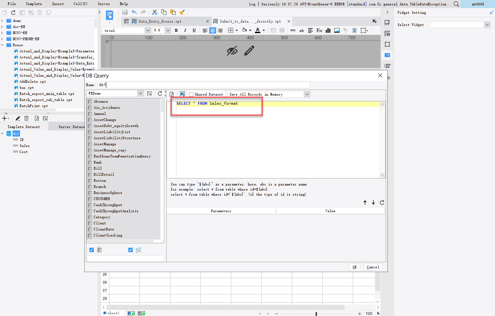This screenshot has height=316, width=495.
Task: Select the CUSTOMER table in the list
Action: click(102, 199)
